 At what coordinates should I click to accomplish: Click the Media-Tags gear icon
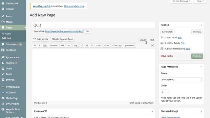tap(3, 98)
